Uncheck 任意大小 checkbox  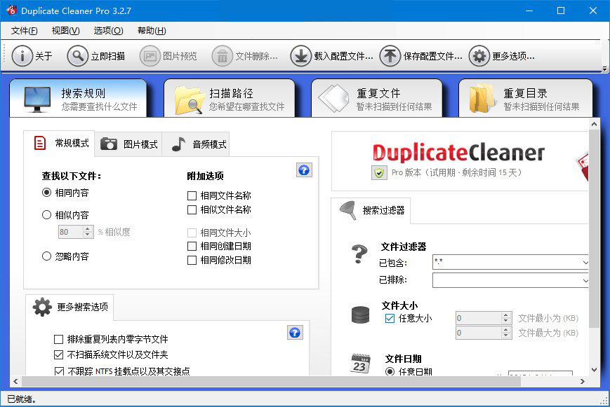(x=390, y=319)
